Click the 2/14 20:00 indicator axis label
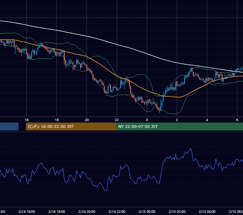Screen dimensions: 243x215 click(87, 211)
